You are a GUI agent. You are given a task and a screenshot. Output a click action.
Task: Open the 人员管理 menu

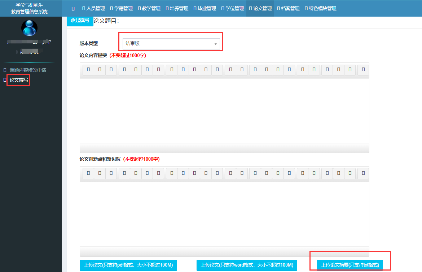point(94,8)
